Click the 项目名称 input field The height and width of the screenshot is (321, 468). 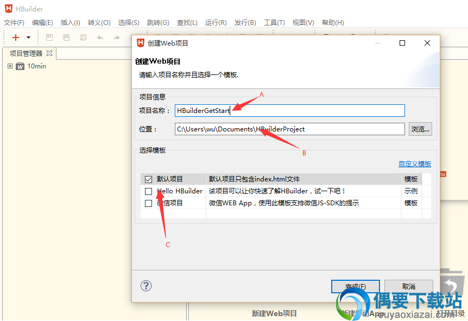tap(289, 110)
